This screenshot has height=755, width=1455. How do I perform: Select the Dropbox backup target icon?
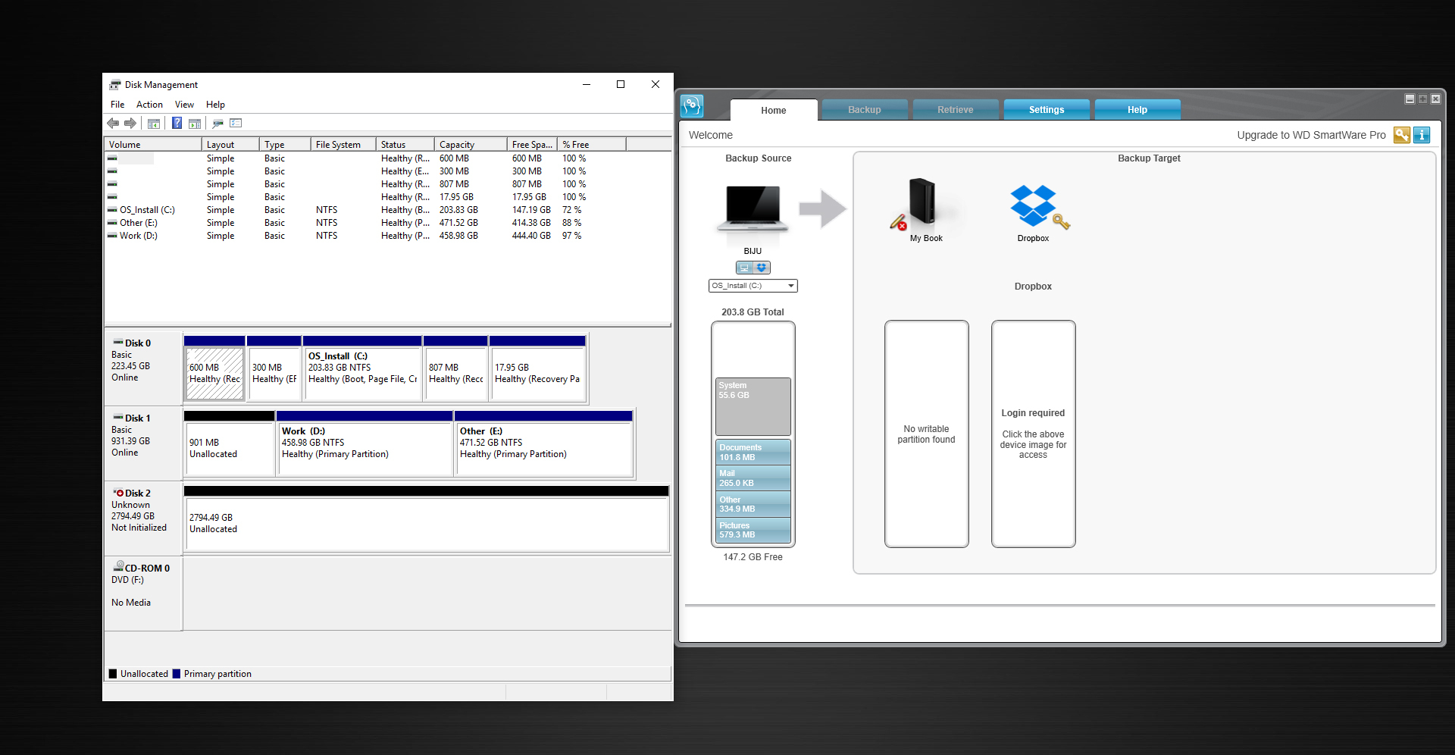pos(1034,206)
